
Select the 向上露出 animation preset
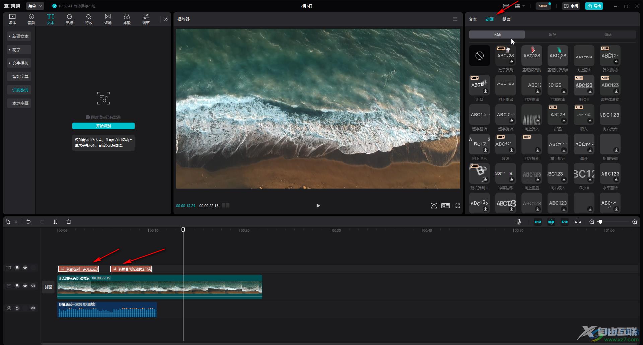pos(584,56)
